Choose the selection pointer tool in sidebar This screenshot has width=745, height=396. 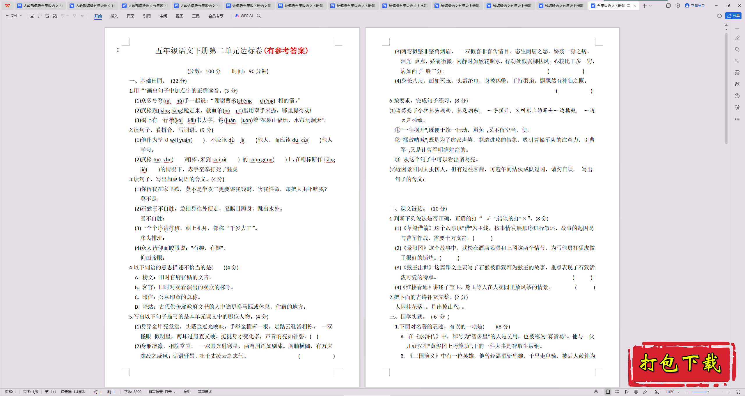tap(737, 49)
